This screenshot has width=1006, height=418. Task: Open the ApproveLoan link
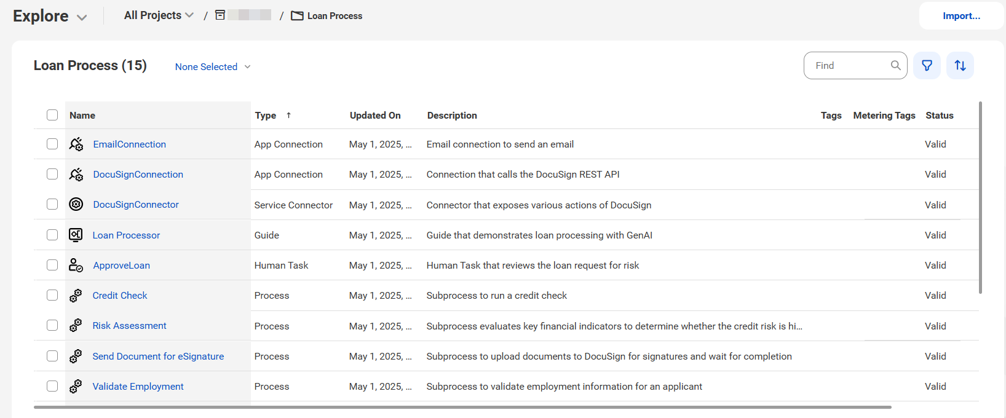pos(122,265)
